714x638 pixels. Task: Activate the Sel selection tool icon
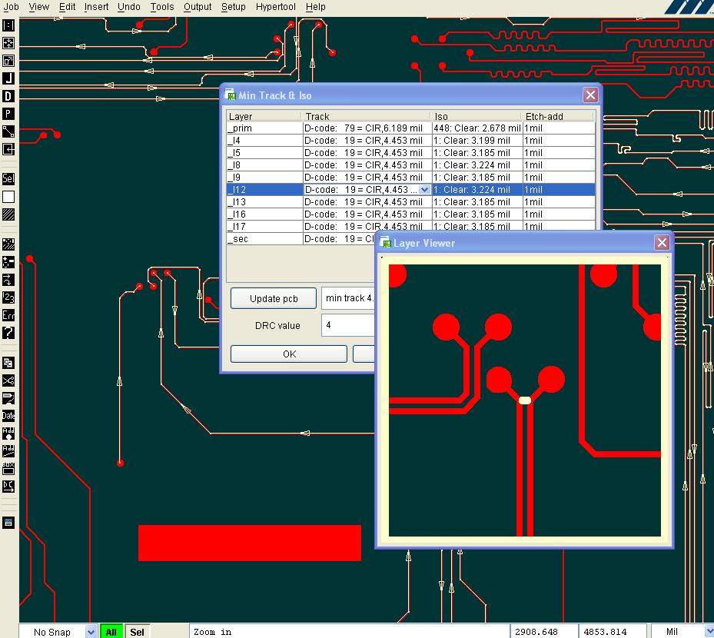coord(8,178)
